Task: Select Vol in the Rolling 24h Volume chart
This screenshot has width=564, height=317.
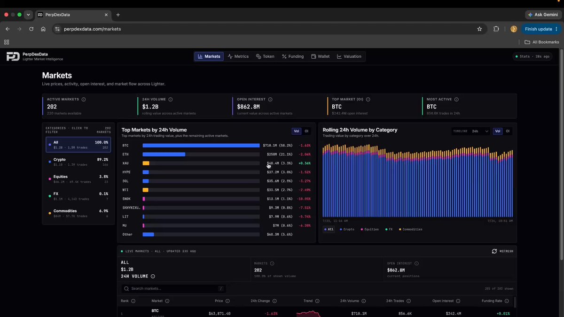Action: coord(498,131)
